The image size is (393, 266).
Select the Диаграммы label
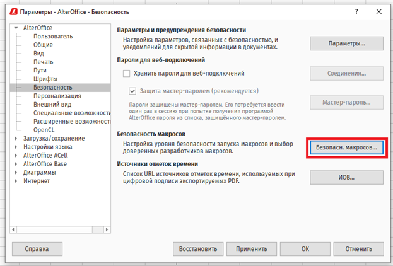(40, 172)
